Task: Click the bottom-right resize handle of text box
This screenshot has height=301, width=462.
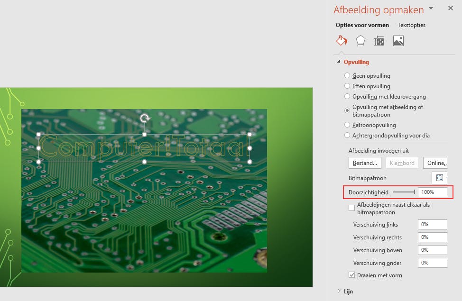Action: pyautogui.click(x=250, y=162)
